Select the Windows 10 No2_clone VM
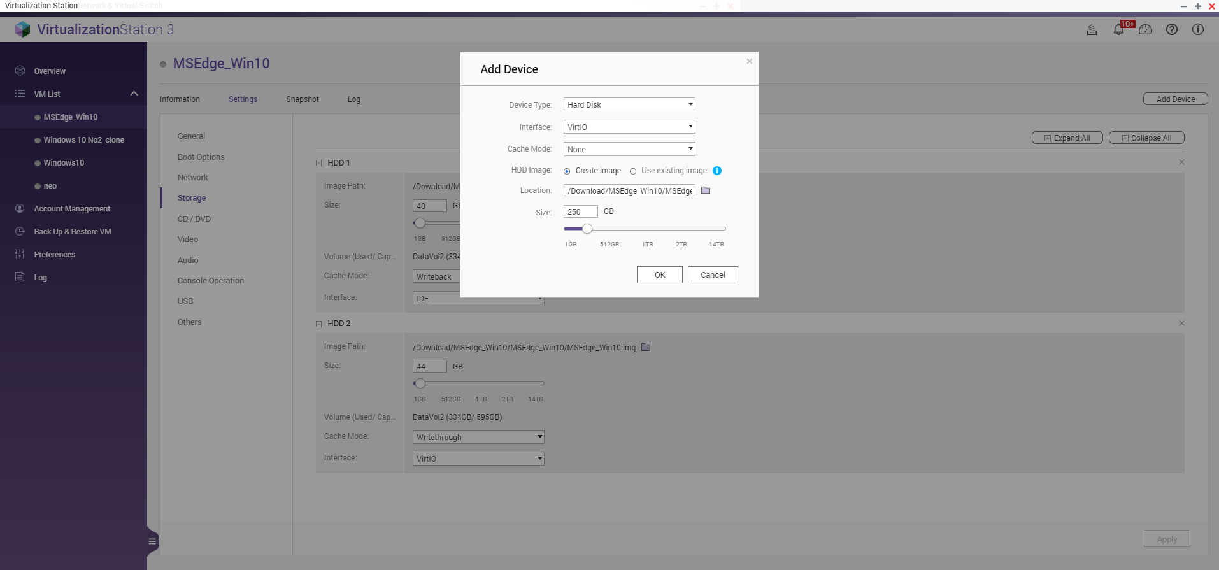Viewport: 1219px width, 570px height. (83, 140)
